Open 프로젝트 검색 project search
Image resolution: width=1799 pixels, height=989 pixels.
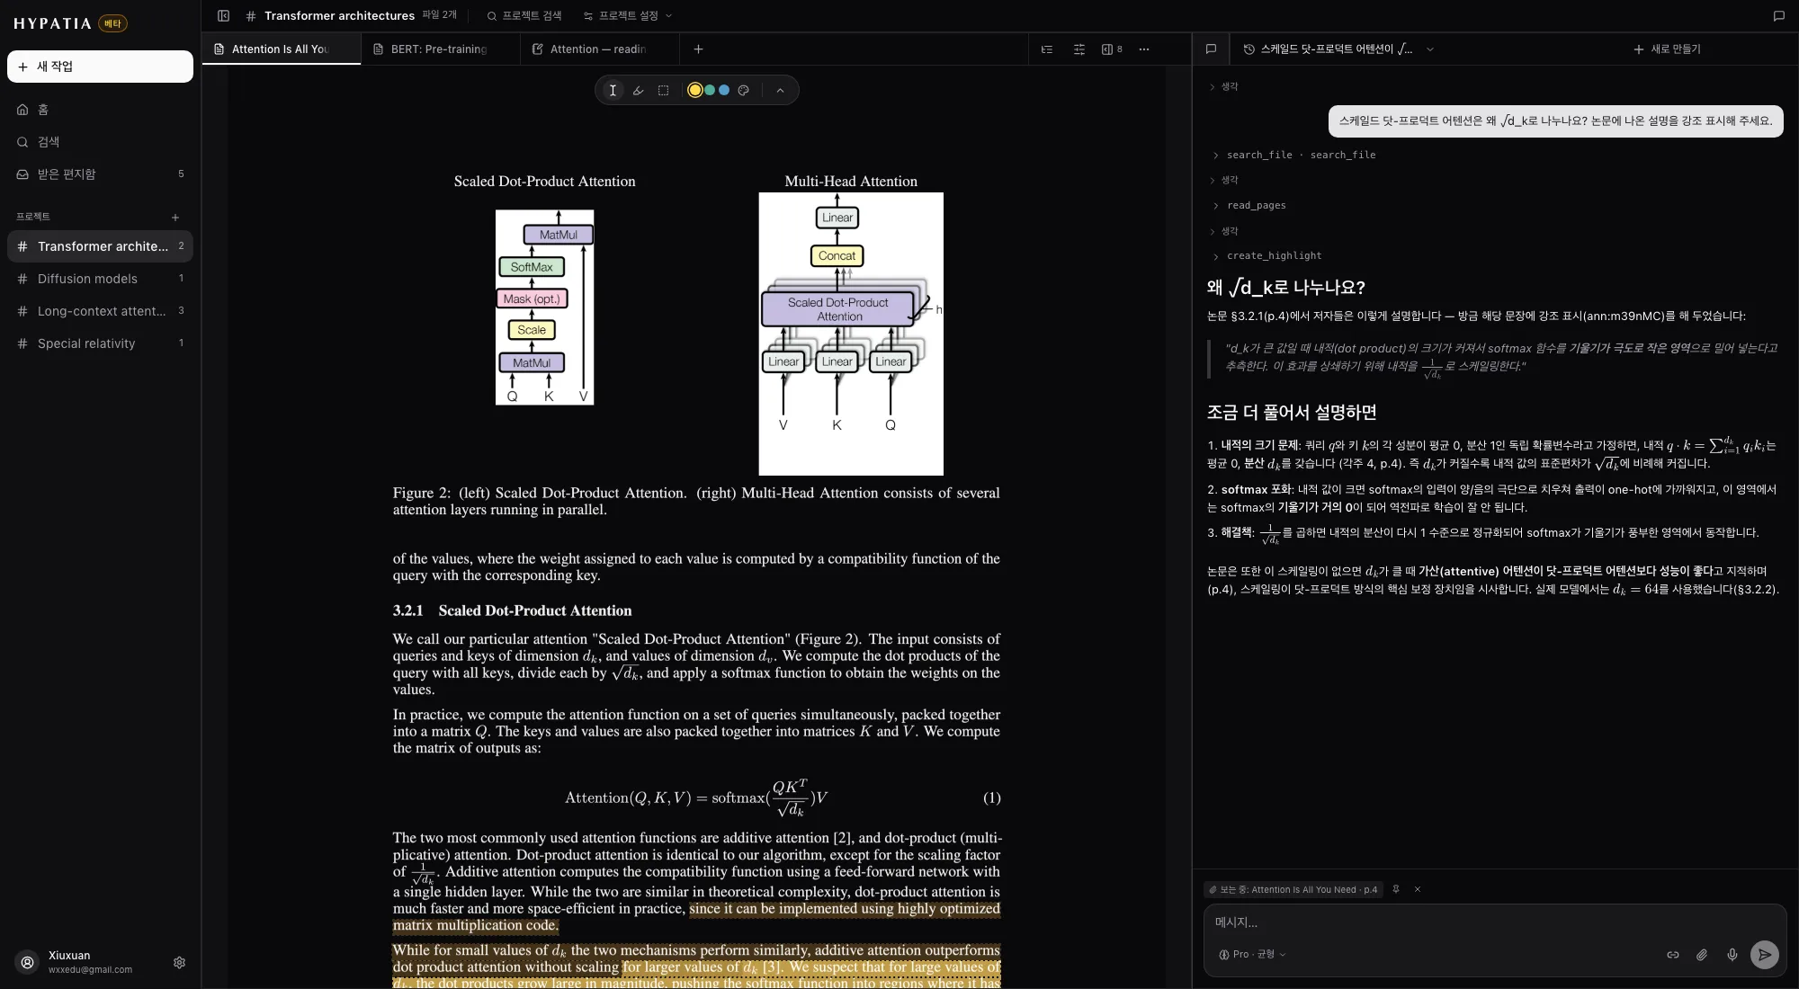click(524, 15)
